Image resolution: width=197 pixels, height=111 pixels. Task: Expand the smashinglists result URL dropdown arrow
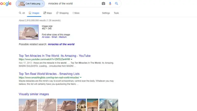(x=81, y=77)
